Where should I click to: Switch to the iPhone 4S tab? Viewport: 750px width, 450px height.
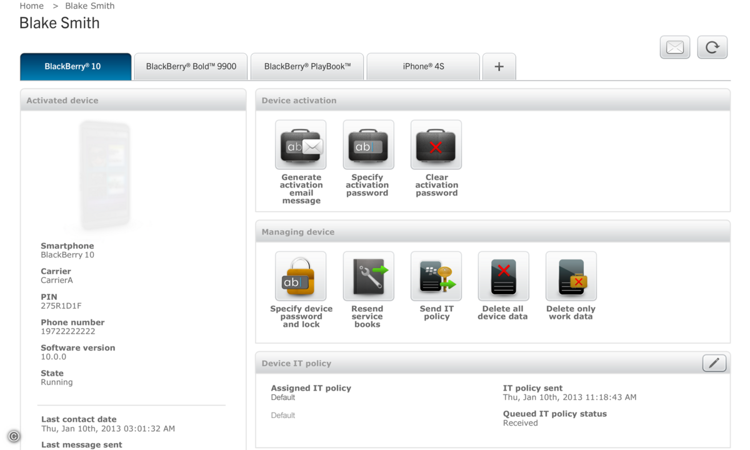(423, 67)
